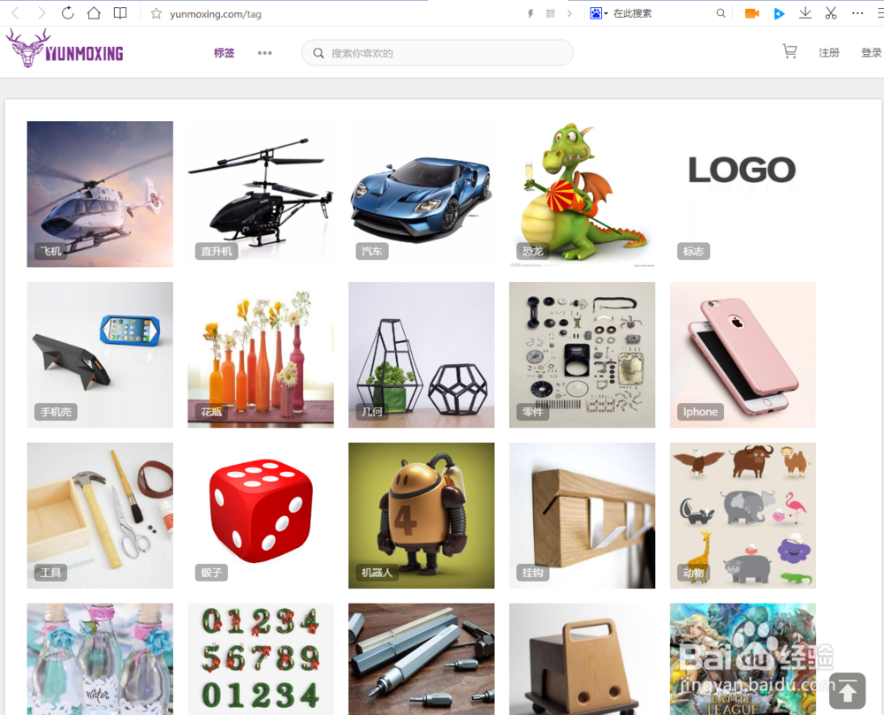This screenshot has height=715, width=884.
Task: Go to the browser home page
Action: 94,13
